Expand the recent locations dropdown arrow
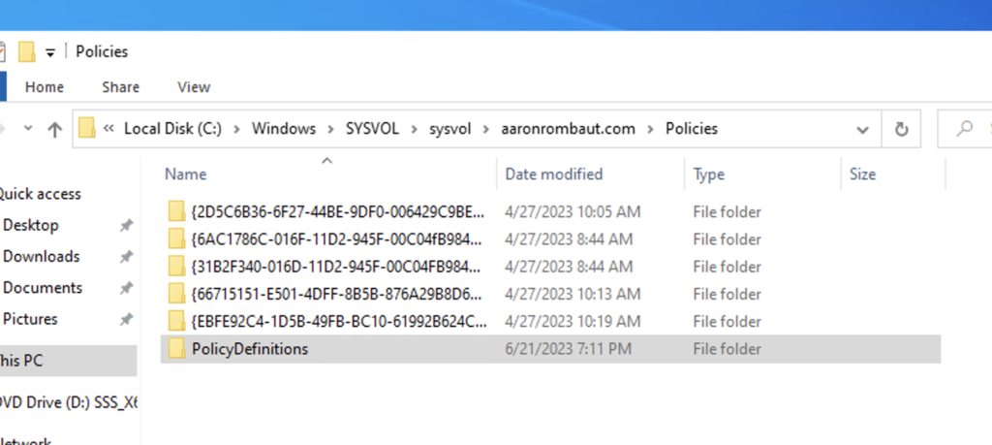This screenshot has height=445, width=992. (x=27, y=129)
